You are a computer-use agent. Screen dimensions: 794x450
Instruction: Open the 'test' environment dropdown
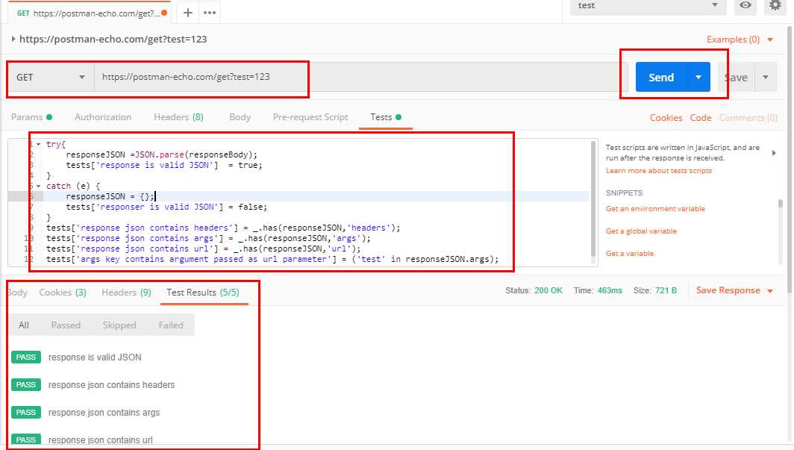pyautogui.click(x=648, y=6)
